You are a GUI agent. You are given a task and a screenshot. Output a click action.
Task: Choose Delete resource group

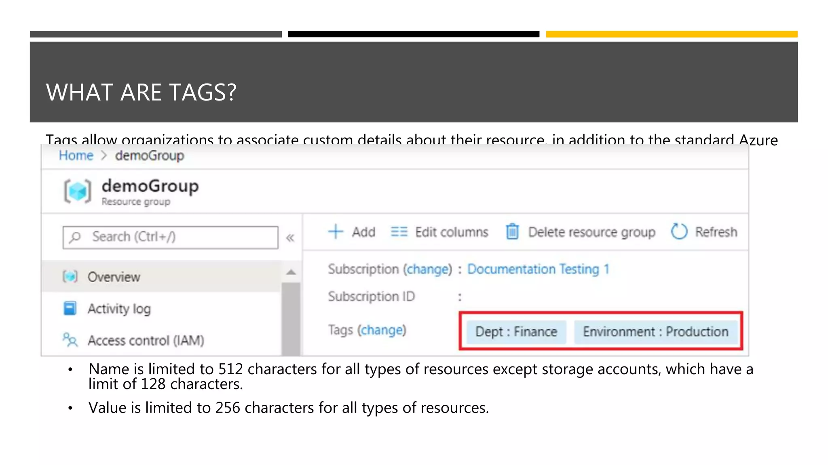click(592, 232)
